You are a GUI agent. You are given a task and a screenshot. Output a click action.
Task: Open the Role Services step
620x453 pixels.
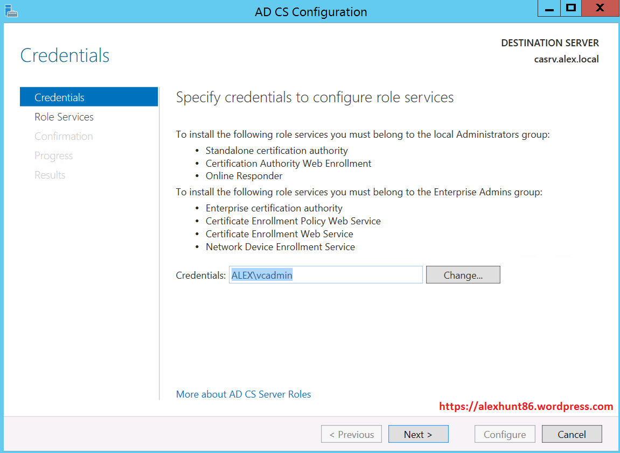tap(64, 117)
